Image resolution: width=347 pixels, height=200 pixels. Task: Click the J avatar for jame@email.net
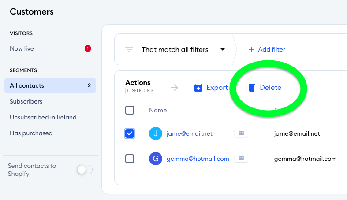156,133
